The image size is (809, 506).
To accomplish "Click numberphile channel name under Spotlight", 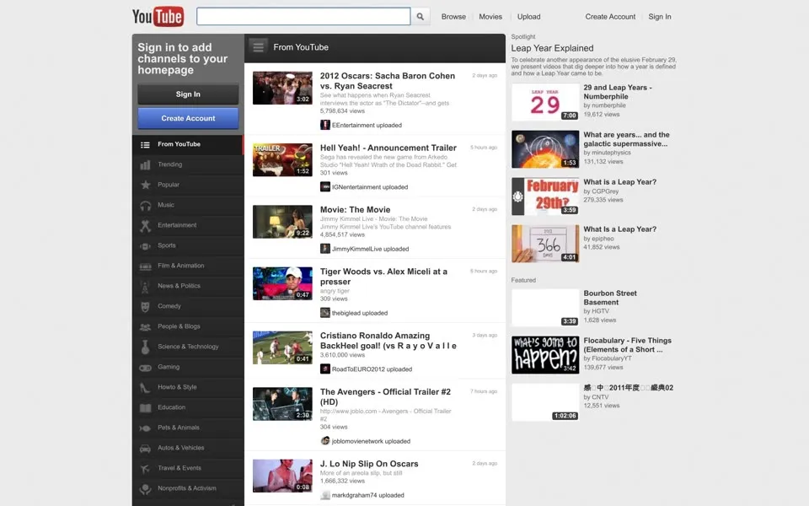I will coord(608,105).
